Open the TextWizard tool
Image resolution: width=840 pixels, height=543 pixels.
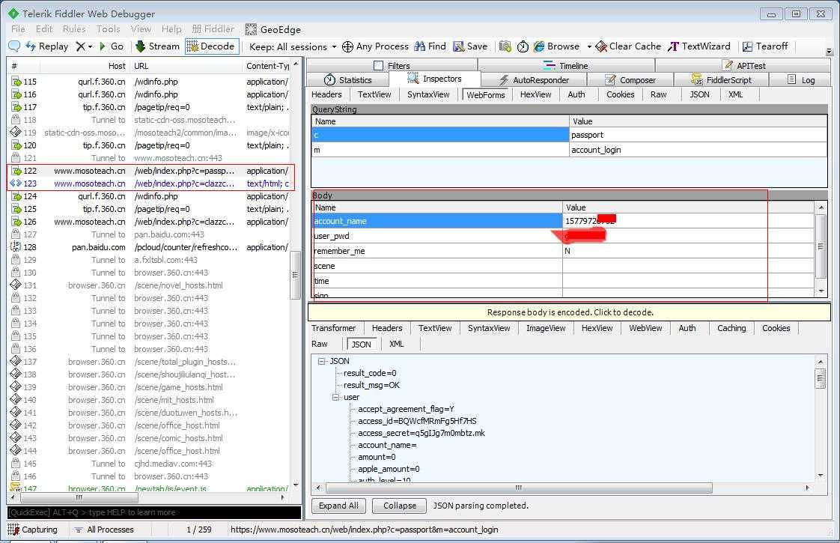(699, 46)
